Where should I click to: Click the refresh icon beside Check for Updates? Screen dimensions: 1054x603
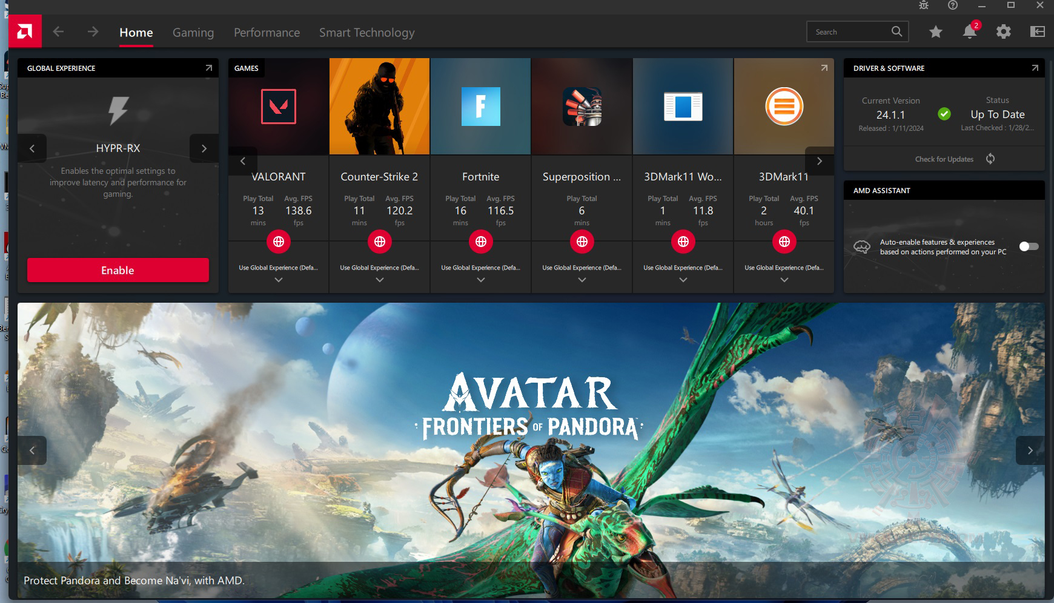point(990,159)
